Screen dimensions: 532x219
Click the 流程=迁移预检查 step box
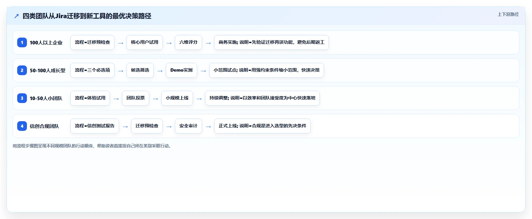pyautogui.click(x=92, y=42)
